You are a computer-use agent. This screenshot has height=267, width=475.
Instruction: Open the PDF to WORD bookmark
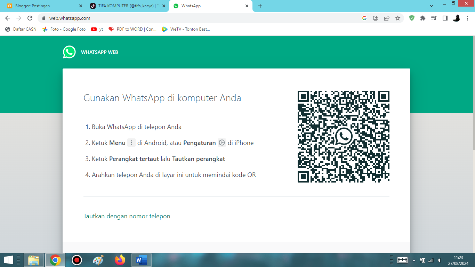[x=132, y=29]
